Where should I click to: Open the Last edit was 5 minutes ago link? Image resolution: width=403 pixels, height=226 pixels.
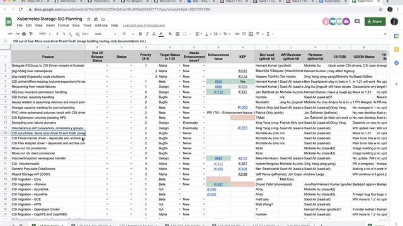click(144, 25)
